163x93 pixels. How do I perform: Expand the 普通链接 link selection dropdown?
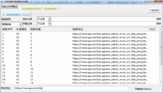(20, 24)
